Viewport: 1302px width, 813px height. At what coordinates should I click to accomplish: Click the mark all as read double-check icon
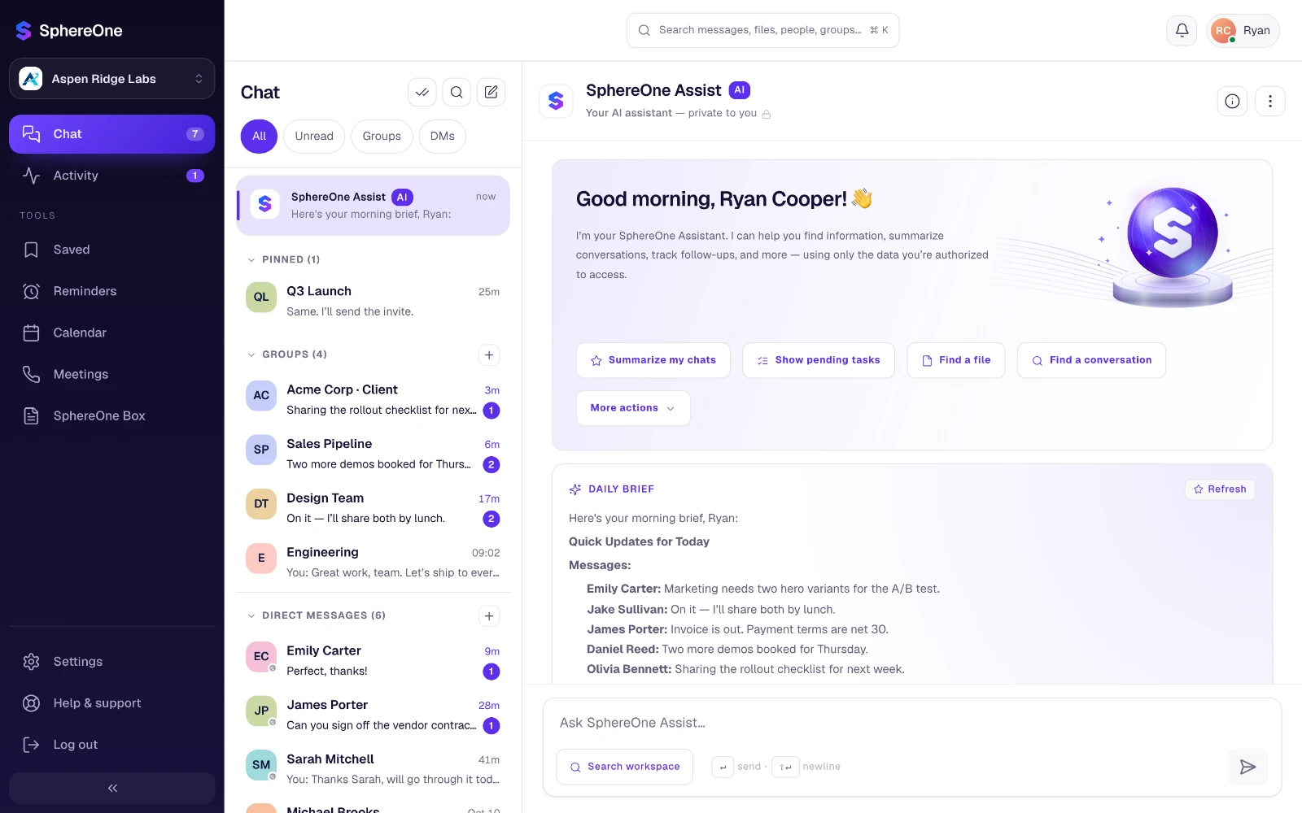[x=422, y=93]
